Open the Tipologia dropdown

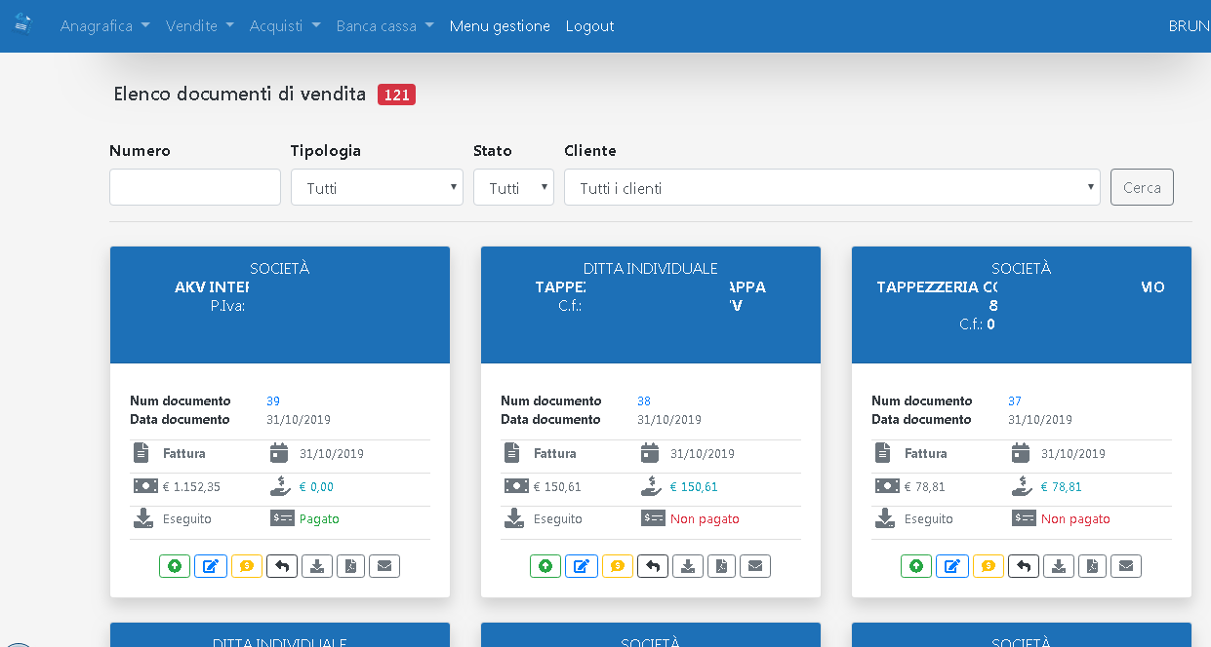pyautogui.click(x=377, y=187)
